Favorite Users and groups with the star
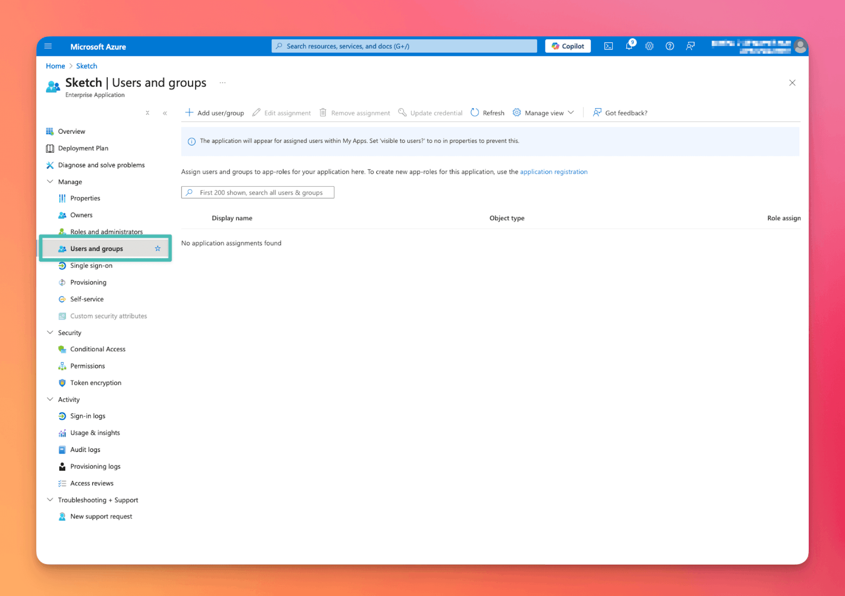Viewport: 845px width, 596px height. point(158,249)
